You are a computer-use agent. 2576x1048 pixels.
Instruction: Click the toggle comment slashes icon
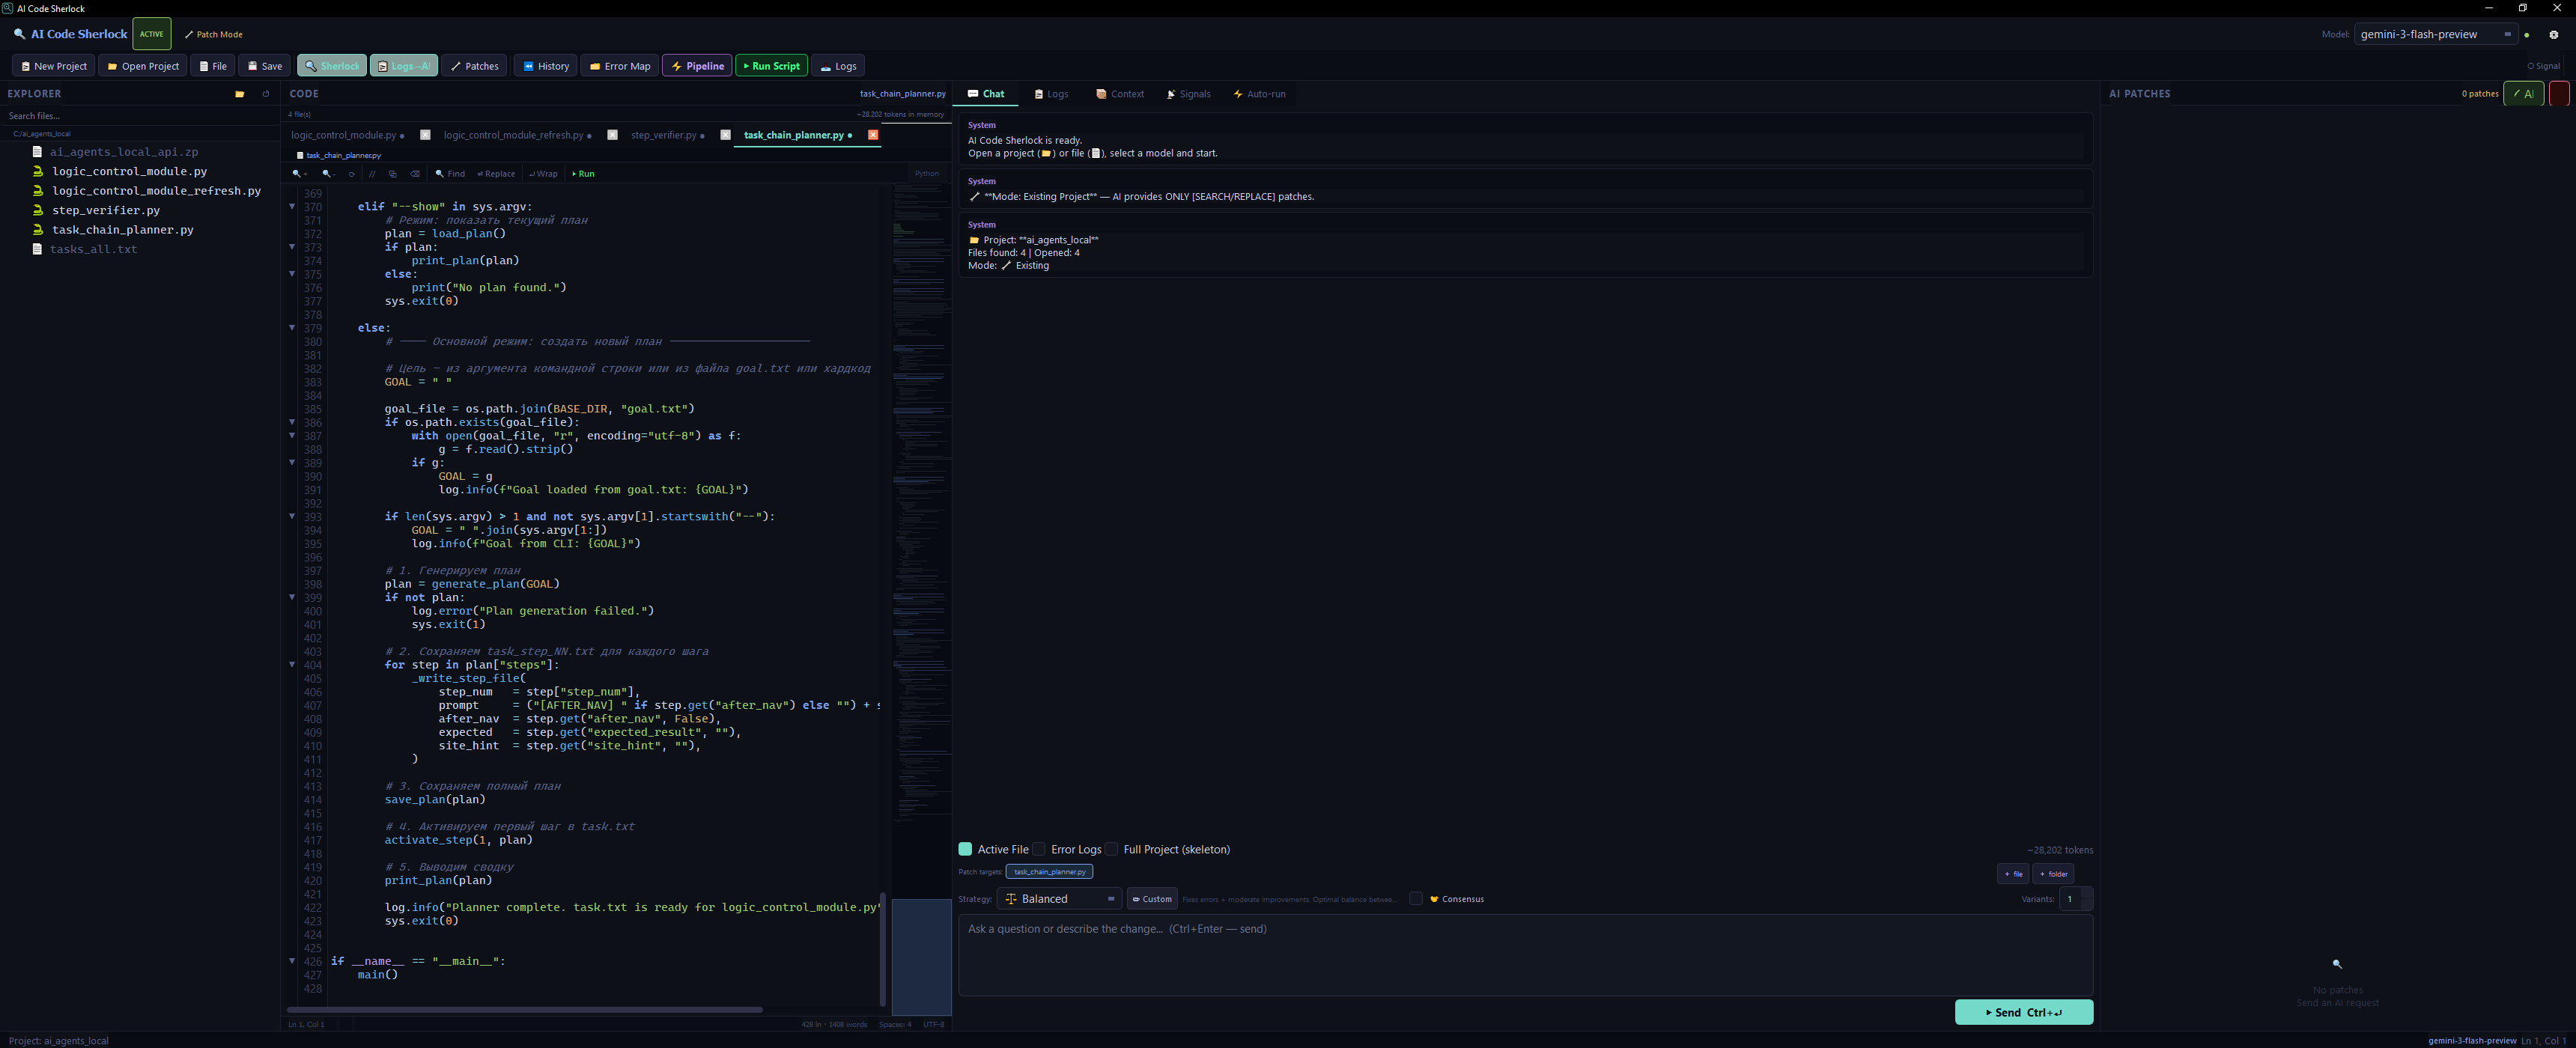click(372, 174)
